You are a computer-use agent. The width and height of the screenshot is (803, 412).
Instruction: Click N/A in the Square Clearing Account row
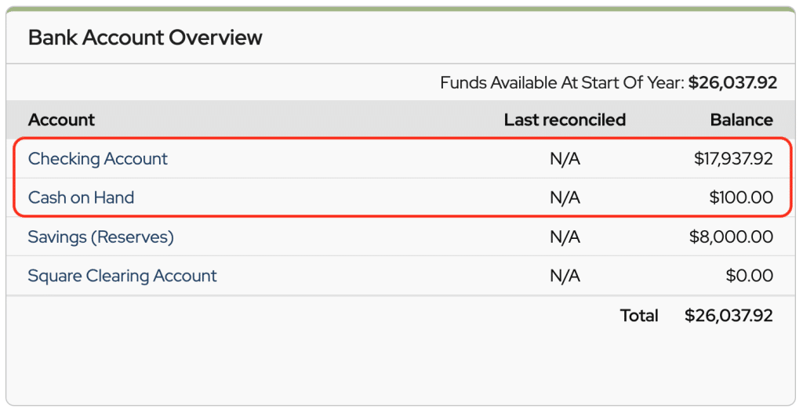click(565, 276)
